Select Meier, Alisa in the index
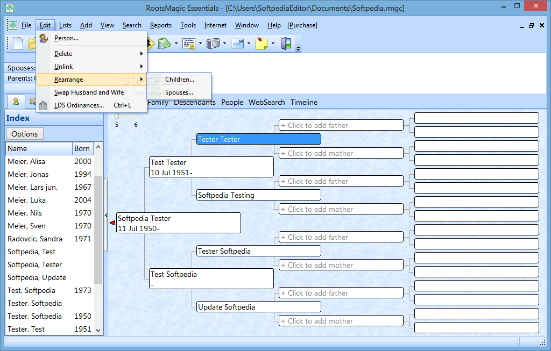Image resolution: width=551 pixels, height=351 pixels. (x=50, y=161)
